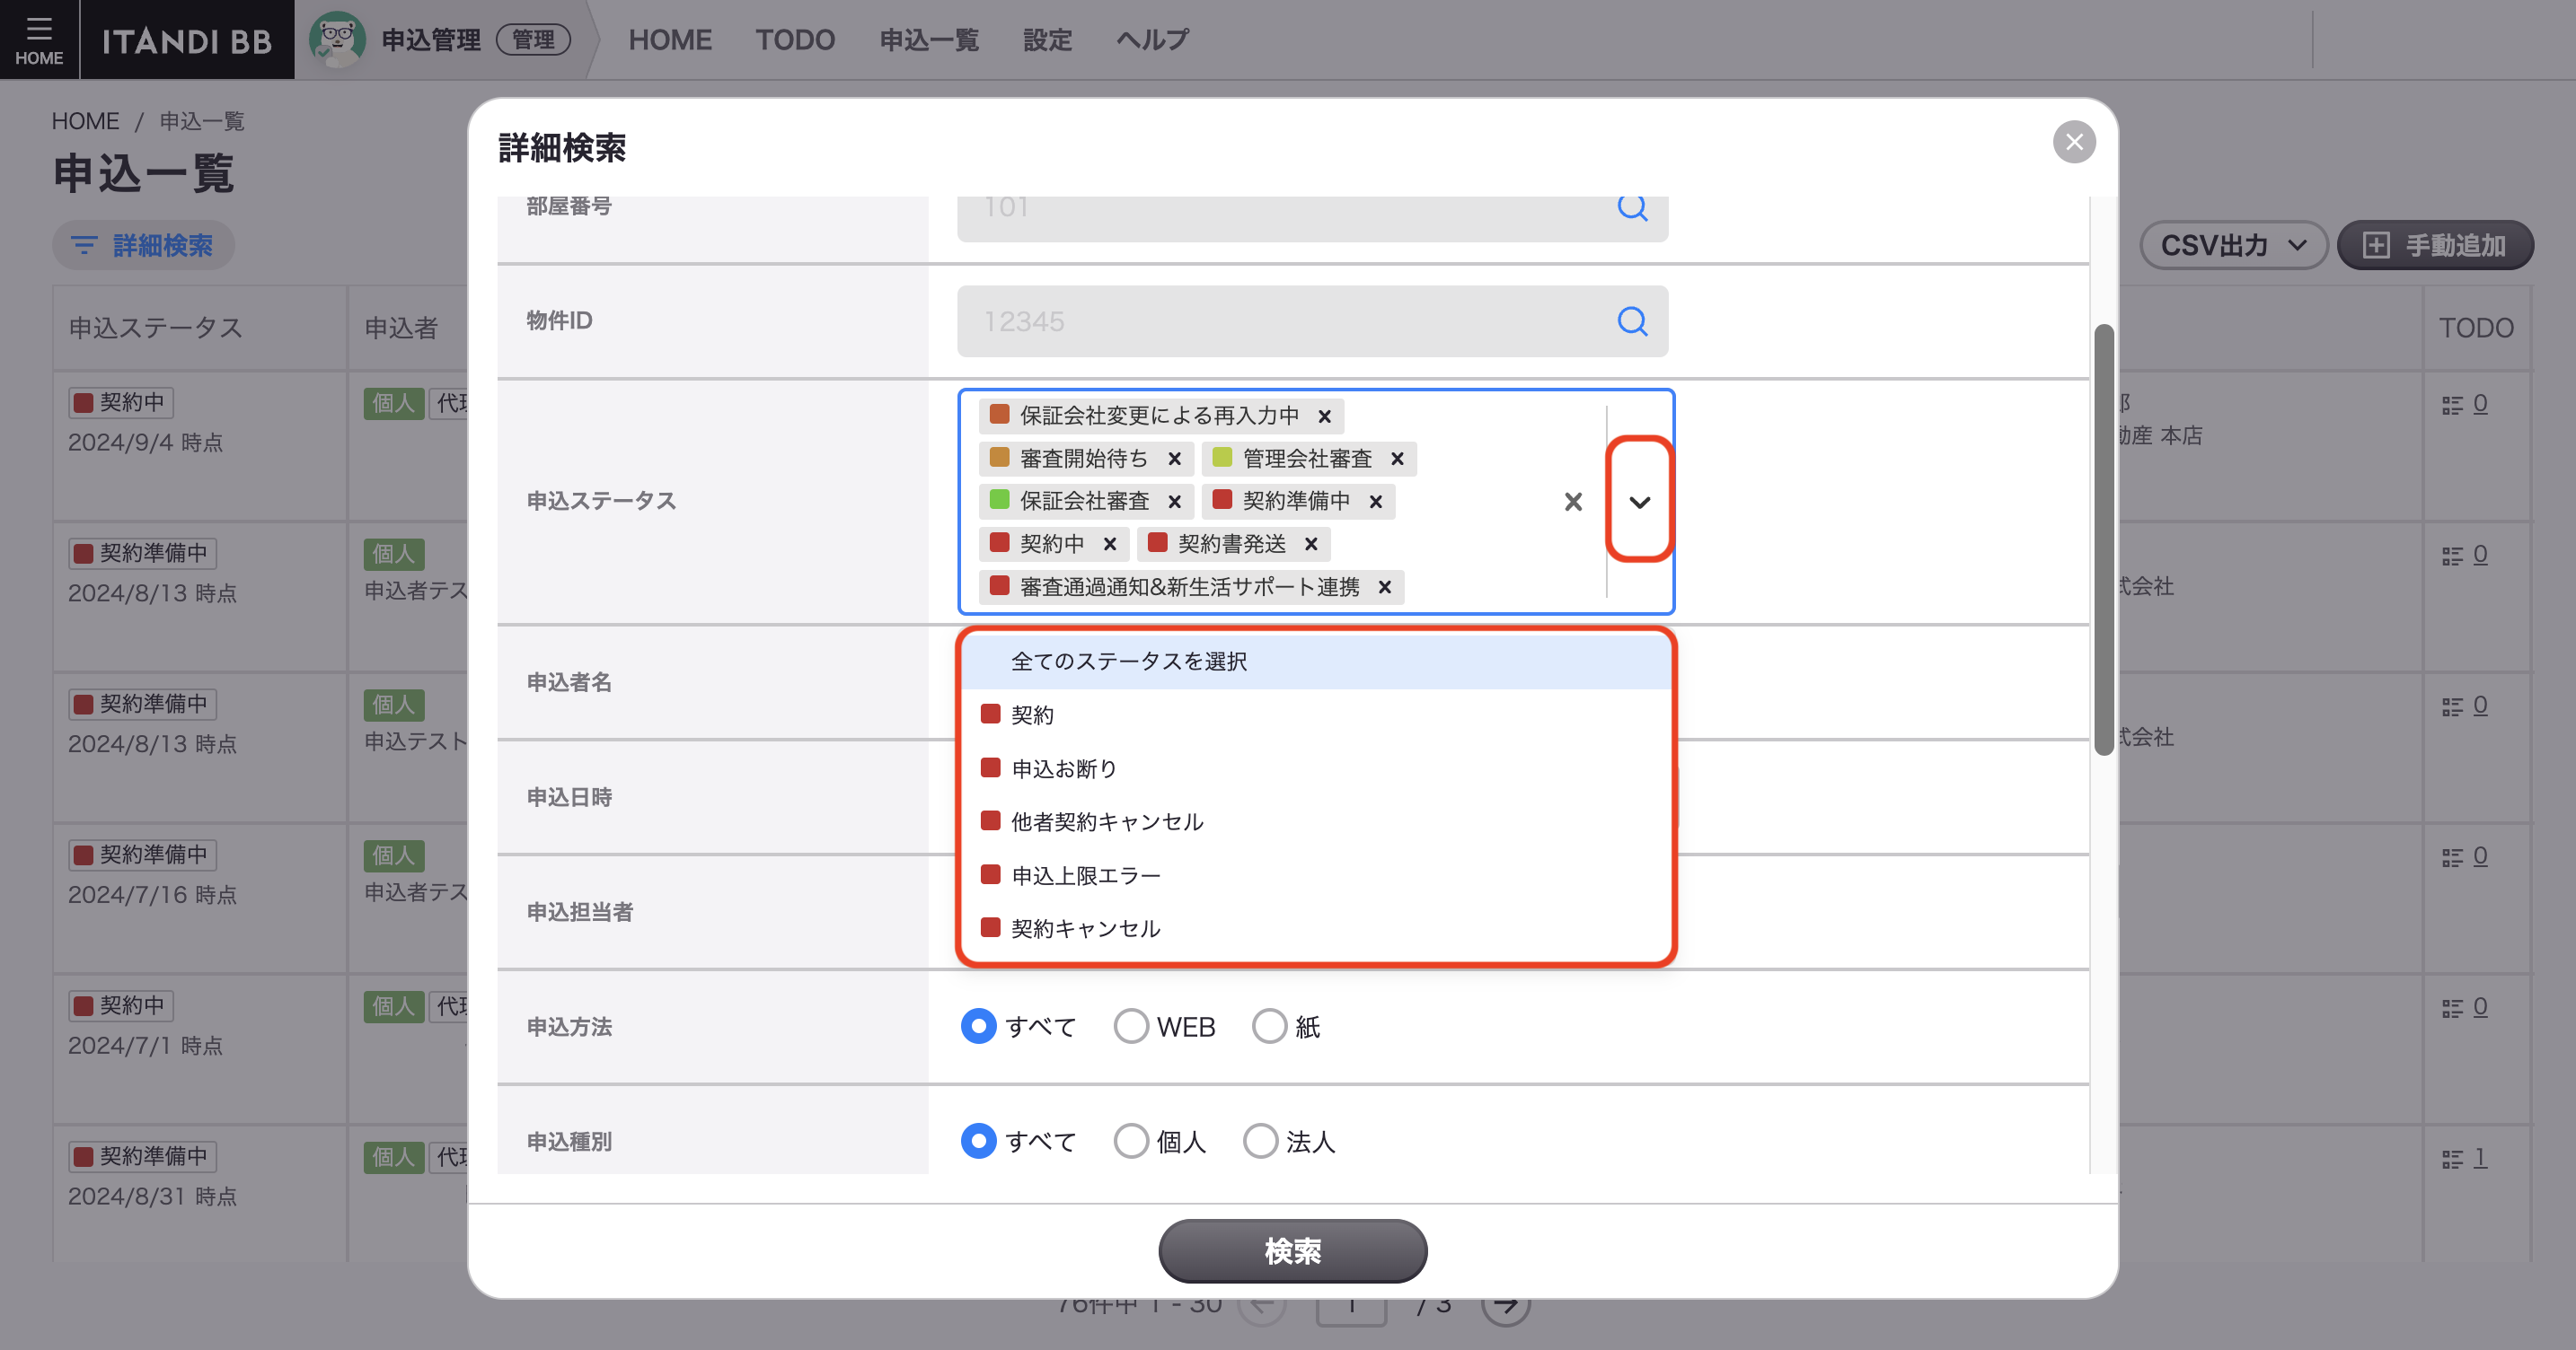
Task: Click 契約中 status in 2024/9/4 row
Action: 121,403
